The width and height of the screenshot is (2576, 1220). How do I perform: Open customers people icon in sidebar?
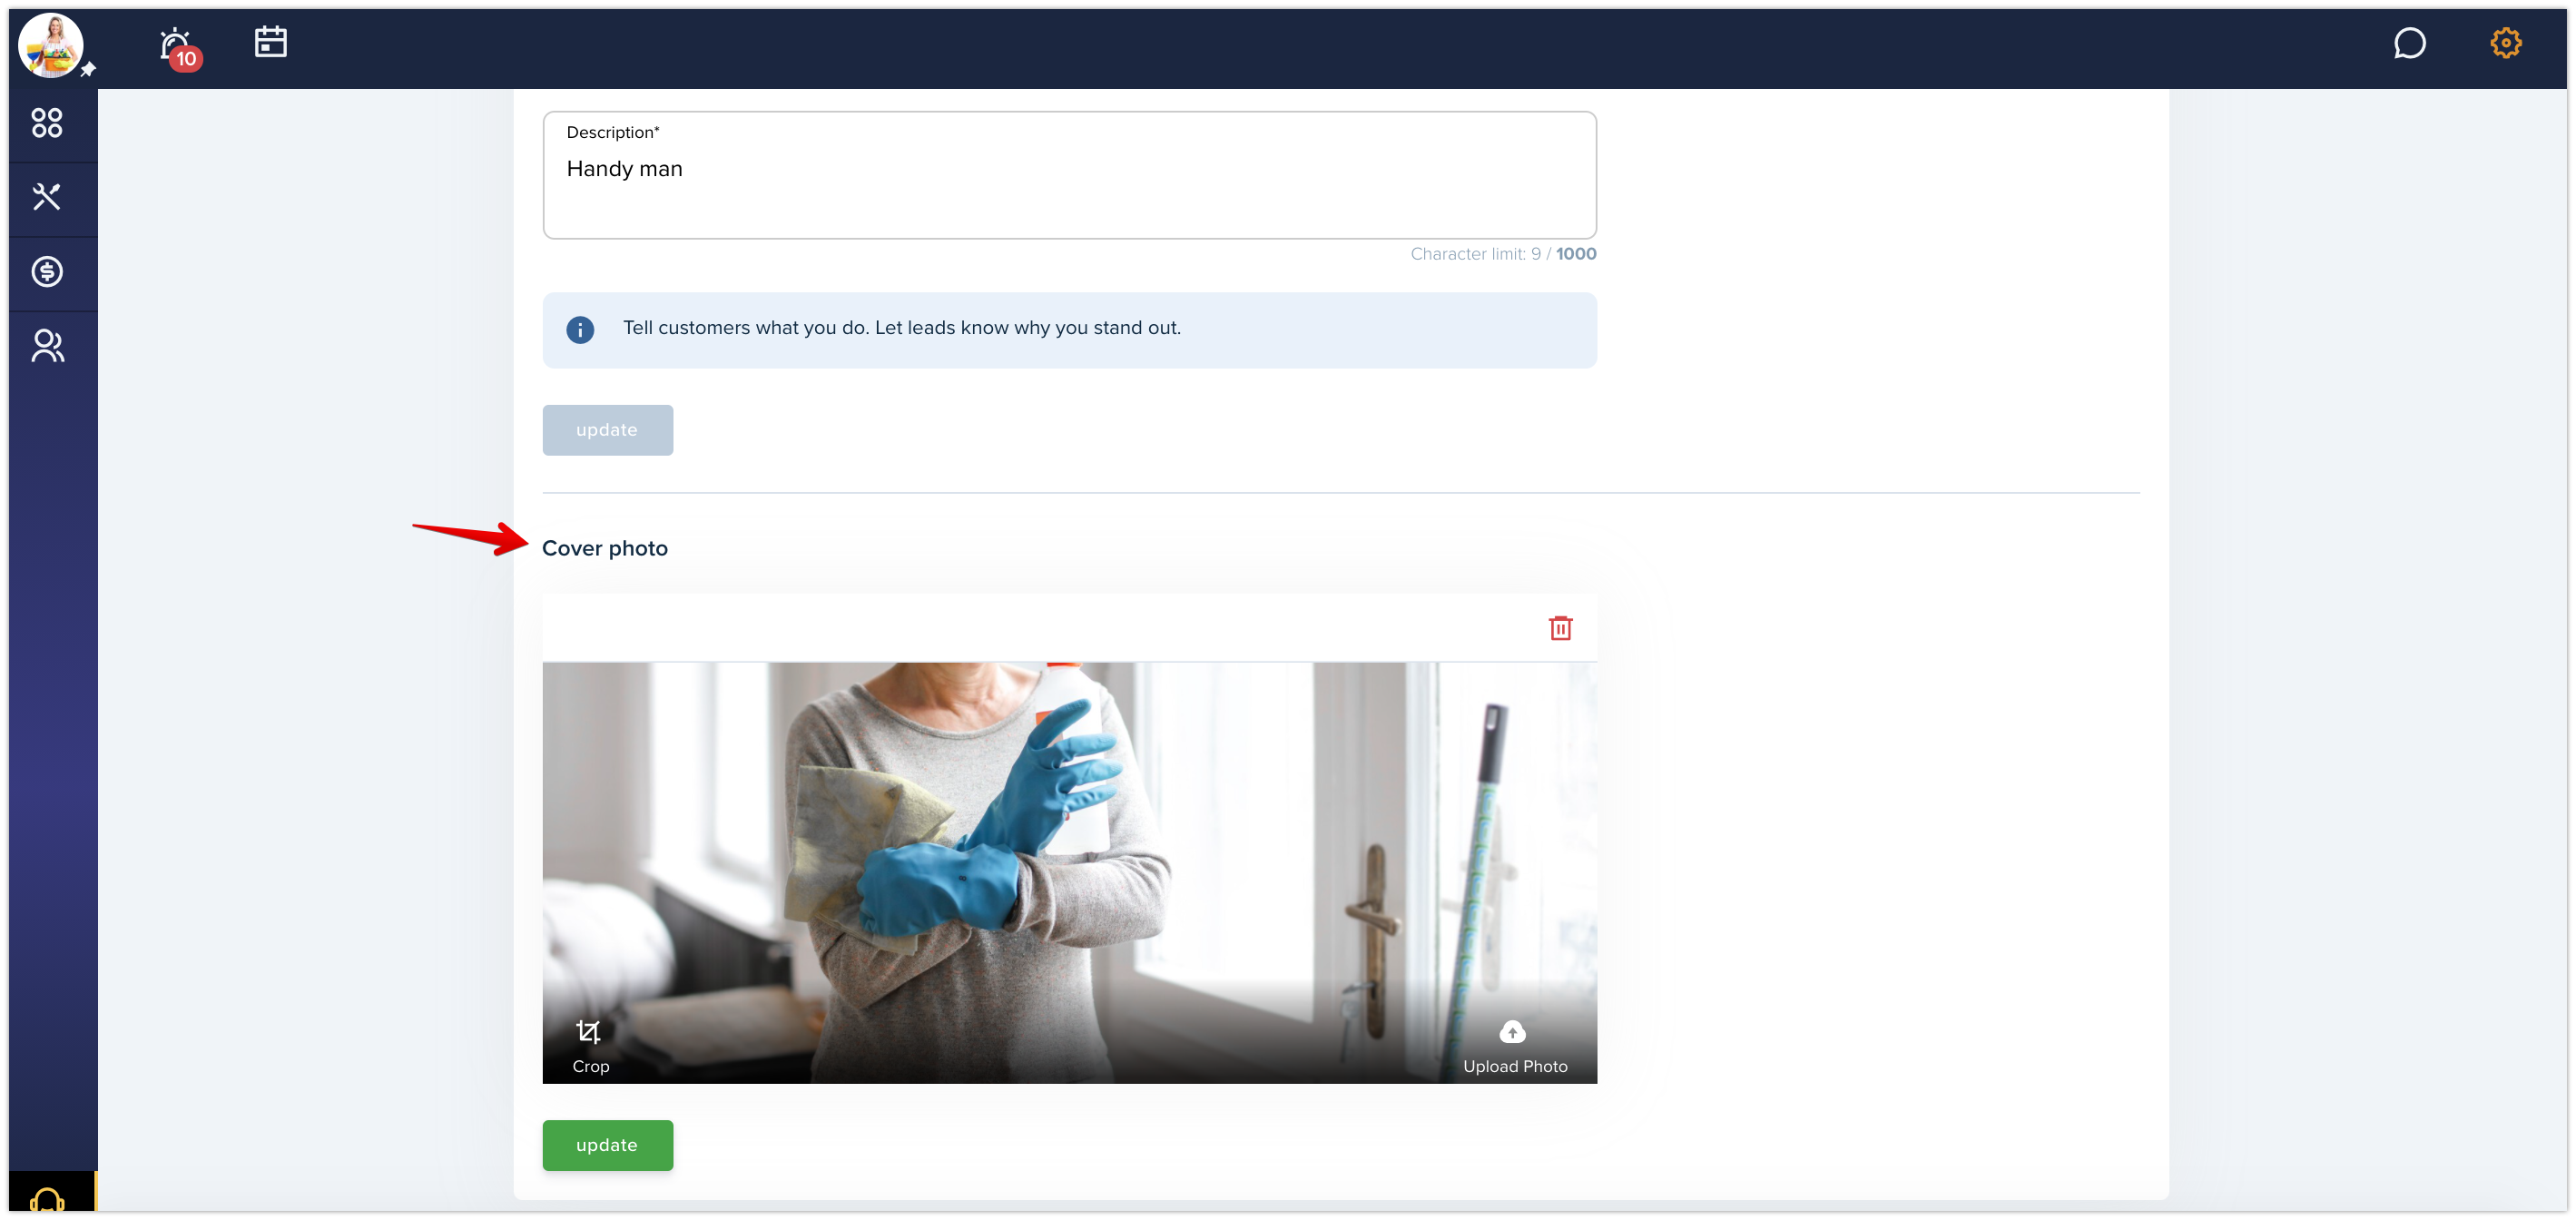47,346
